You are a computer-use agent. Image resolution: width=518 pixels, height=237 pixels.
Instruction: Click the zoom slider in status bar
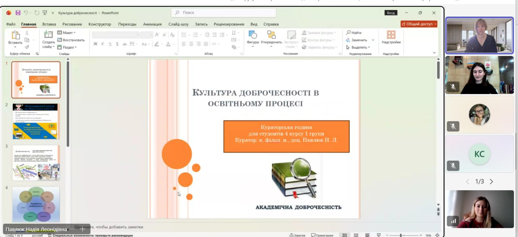(x=401, y=235)
